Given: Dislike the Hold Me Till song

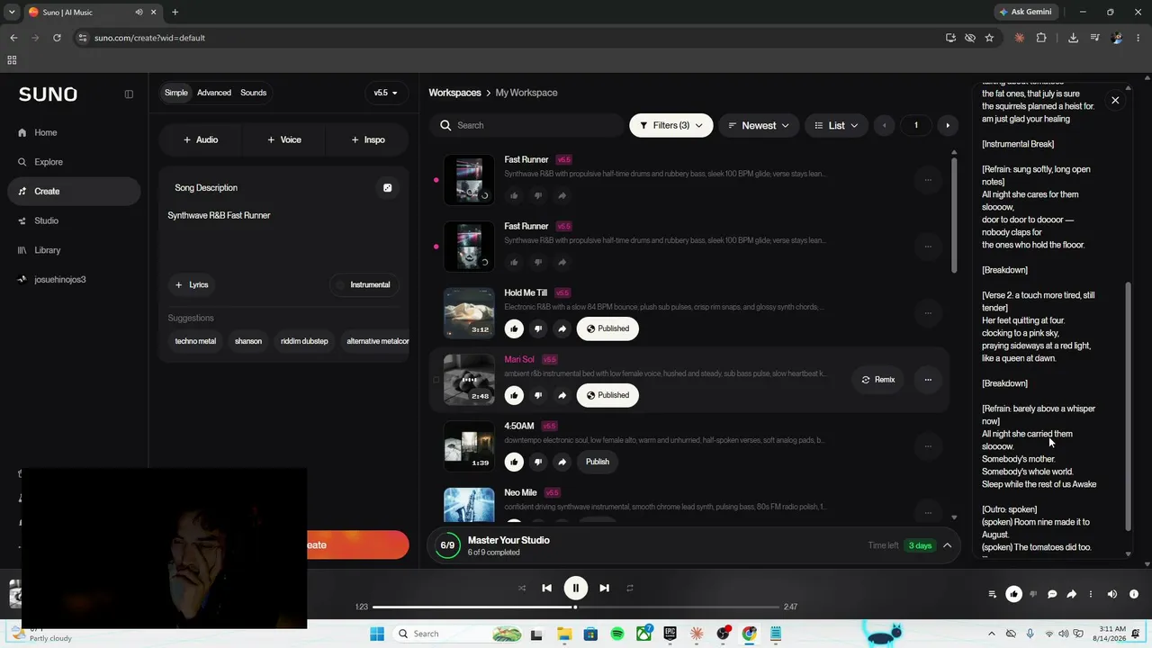Looking at the screenshot, I should click(x=538, y=328).
